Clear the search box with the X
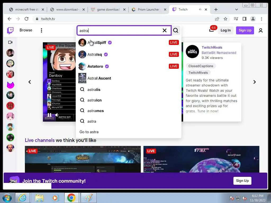The image size is (271, 203). 165,30
